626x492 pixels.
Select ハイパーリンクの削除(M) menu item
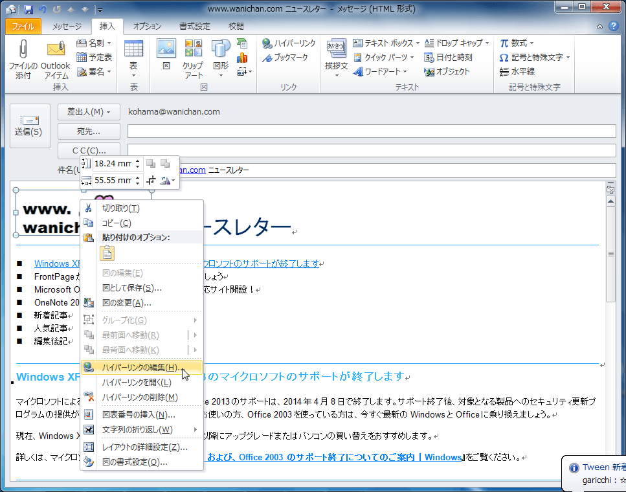142,397
